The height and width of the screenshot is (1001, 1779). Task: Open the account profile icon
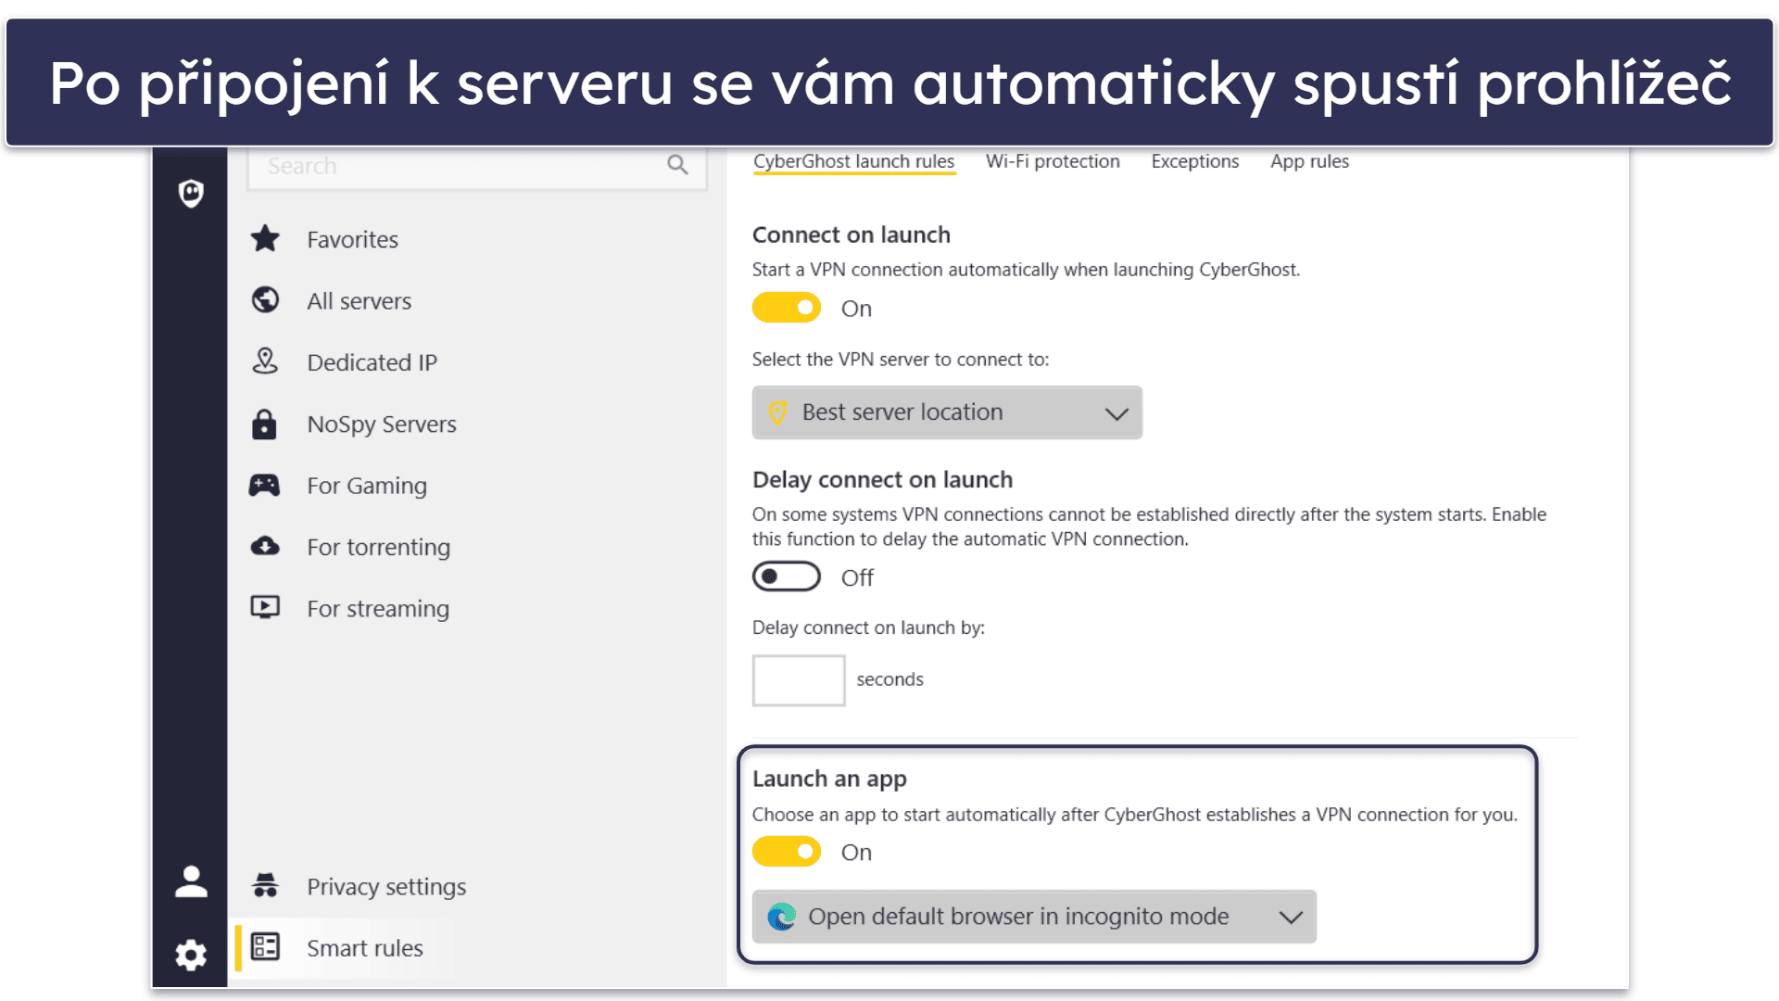pyautogui.click(x=191, y=881)
